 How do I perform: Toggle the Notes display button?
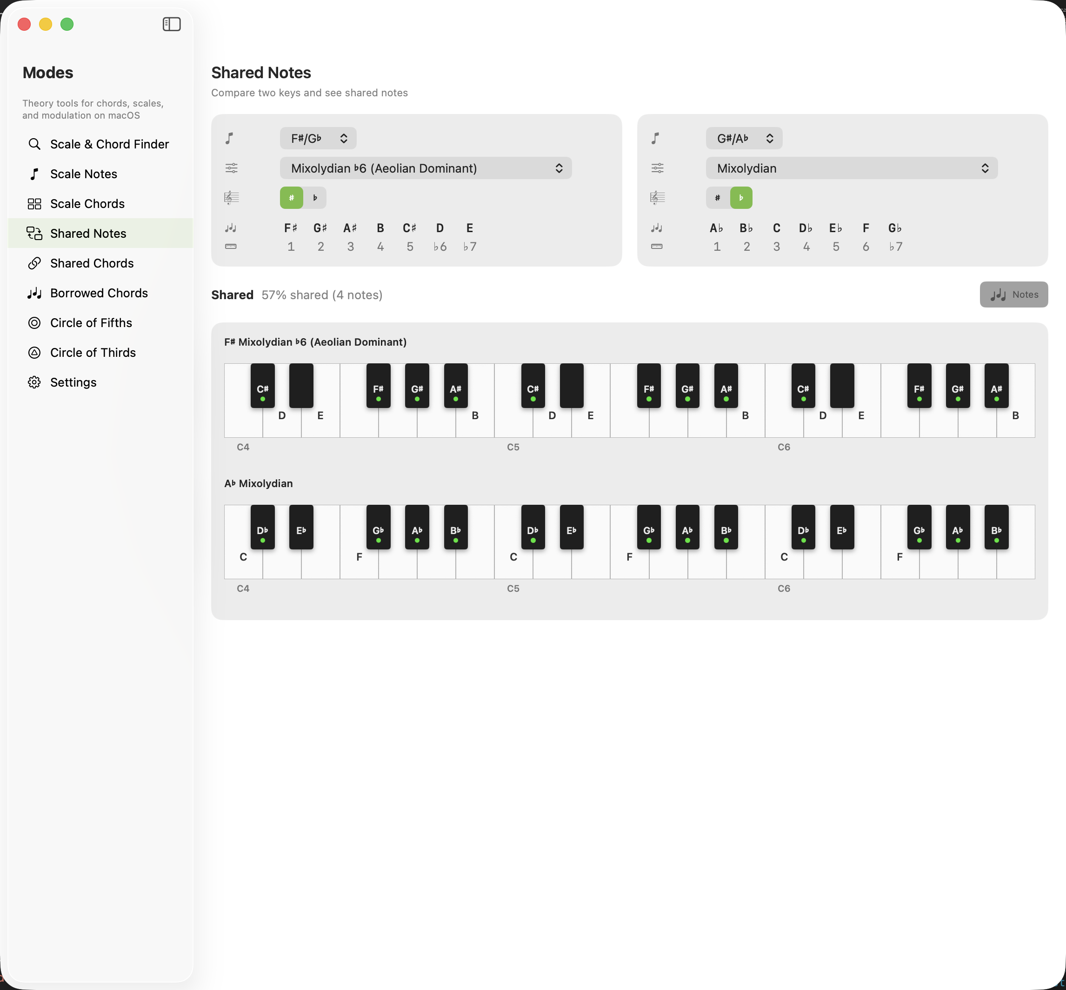[1013, 294]
